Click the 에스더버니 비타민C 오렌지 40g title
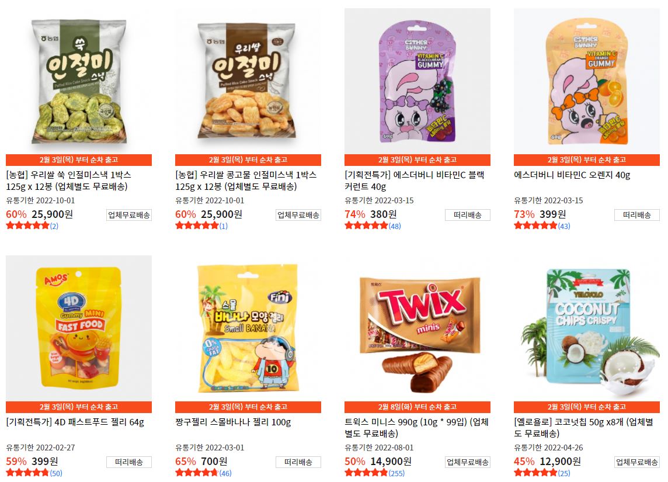The image size is (668, 482). pyautogui.click(x=572, y=175)
